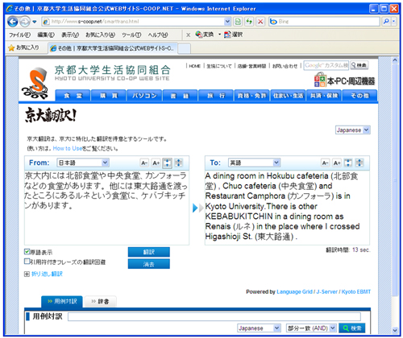Click the 選択 toolbar icon
Viewport: 403px width, 338px height.
234,35
